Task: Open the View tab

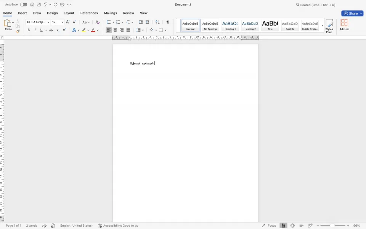Action: (x=144, y=13)
